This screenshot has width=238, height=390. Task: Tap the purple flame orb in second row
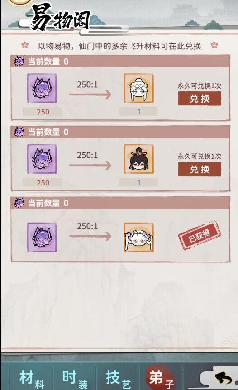pyautogui.click(x=42, y=159)
